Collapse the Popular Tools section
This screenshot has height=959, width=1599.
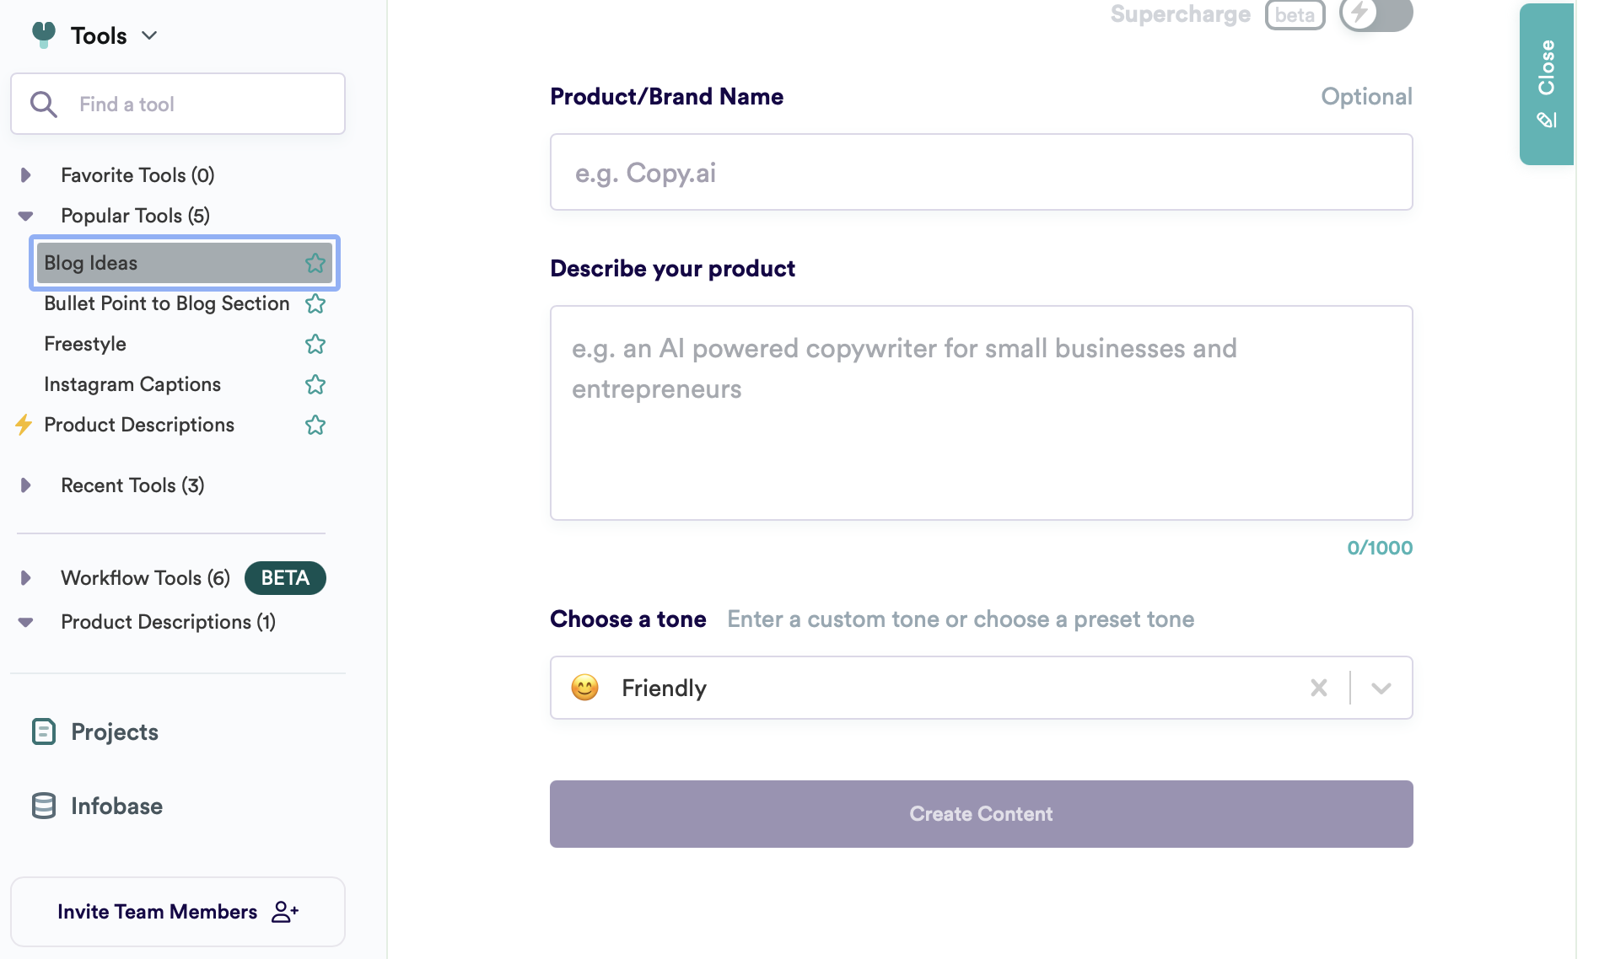tap(26, 216)
